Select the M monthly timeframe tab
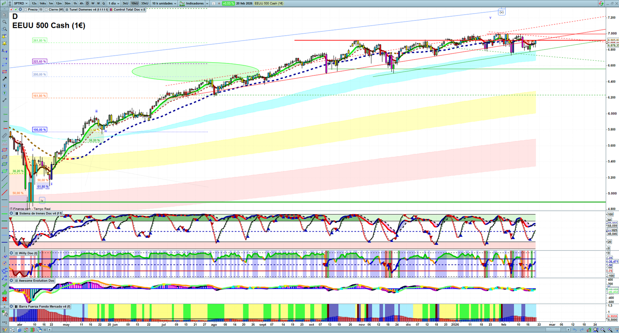The height and width of the screenshot is (333, 619). (98, 3)
